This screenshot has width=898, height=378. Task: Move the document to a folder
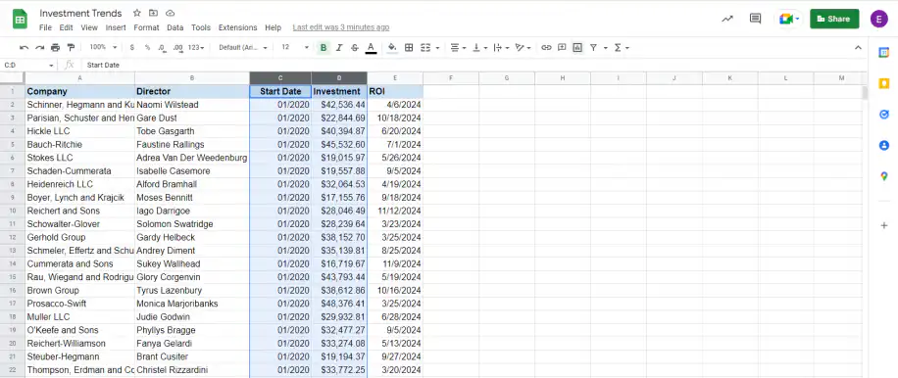pos(153,13)
